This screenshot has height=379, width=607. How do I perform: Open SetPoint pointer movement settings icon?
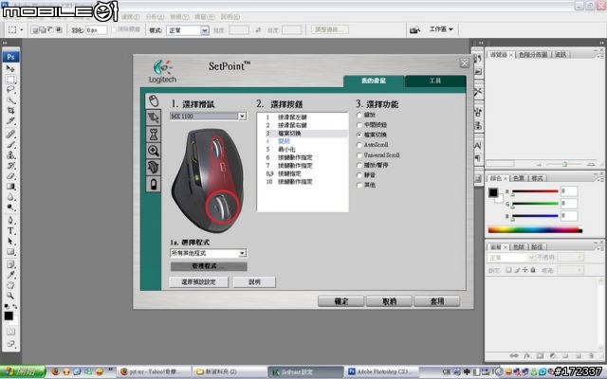(154, 117)
